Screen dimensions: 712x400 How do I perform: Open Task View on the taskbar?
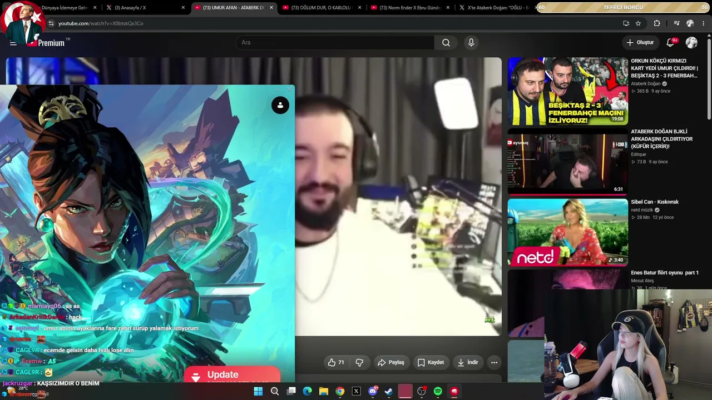291,391
